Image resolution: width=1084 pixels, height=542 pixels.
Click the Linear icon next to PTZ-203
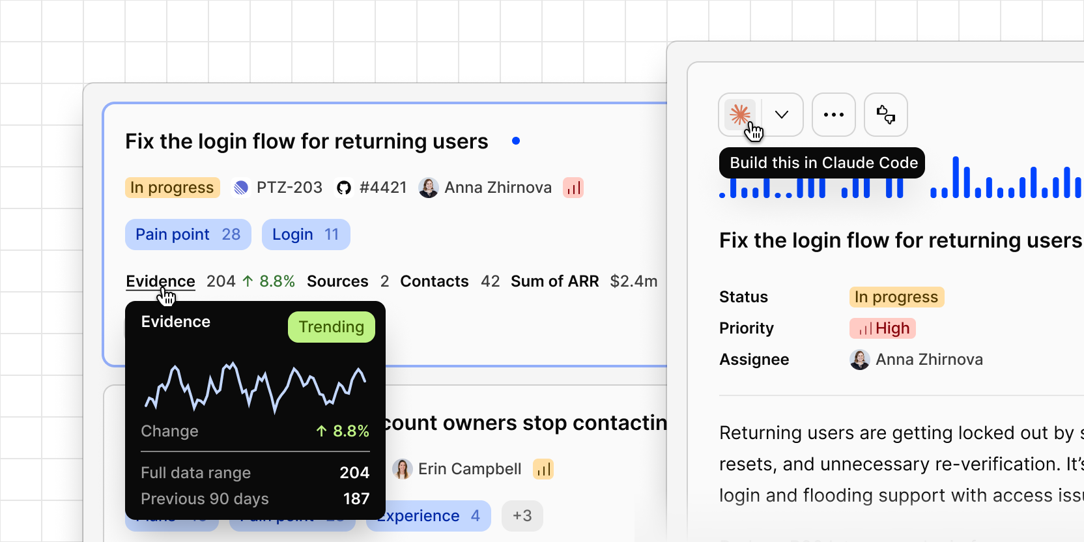241,188
